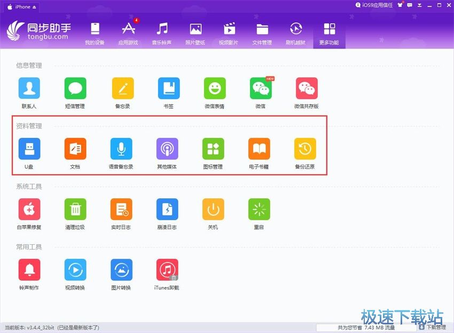Open the skin shirt icon in title bar
The image size is (454, 333).
pos(400,5)
